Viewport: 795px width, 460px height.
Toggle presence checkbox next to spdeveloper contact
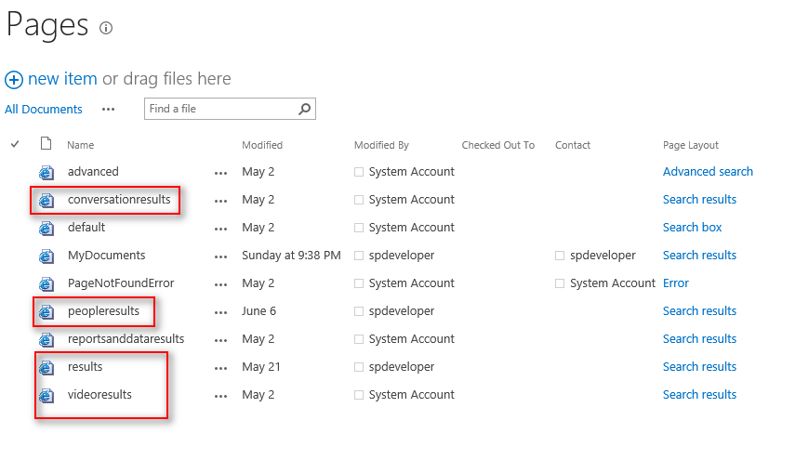[560, 256]
